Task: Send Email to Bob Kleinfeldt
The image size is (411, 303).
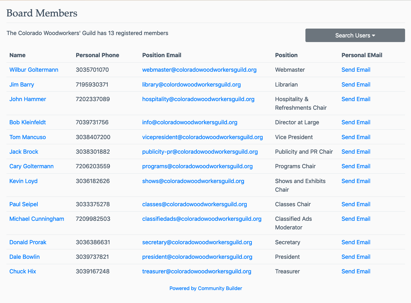Action: (356, 122)
